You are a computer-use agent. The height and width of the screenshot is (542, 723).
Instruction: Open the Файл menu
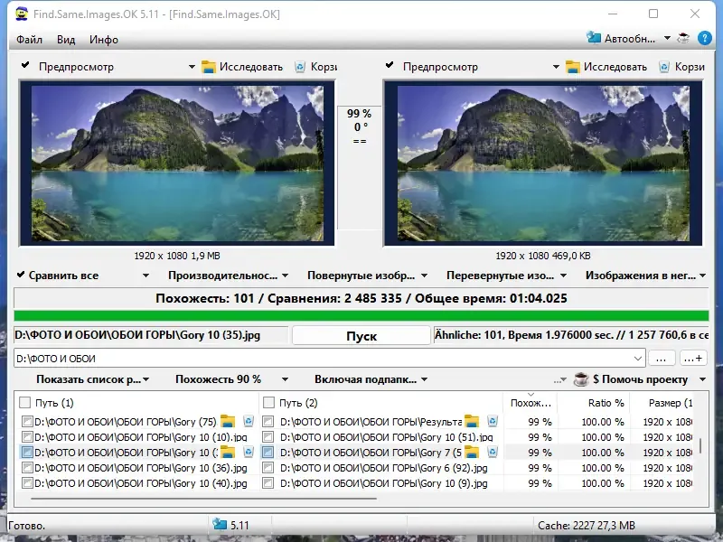(x=29, y=40)
